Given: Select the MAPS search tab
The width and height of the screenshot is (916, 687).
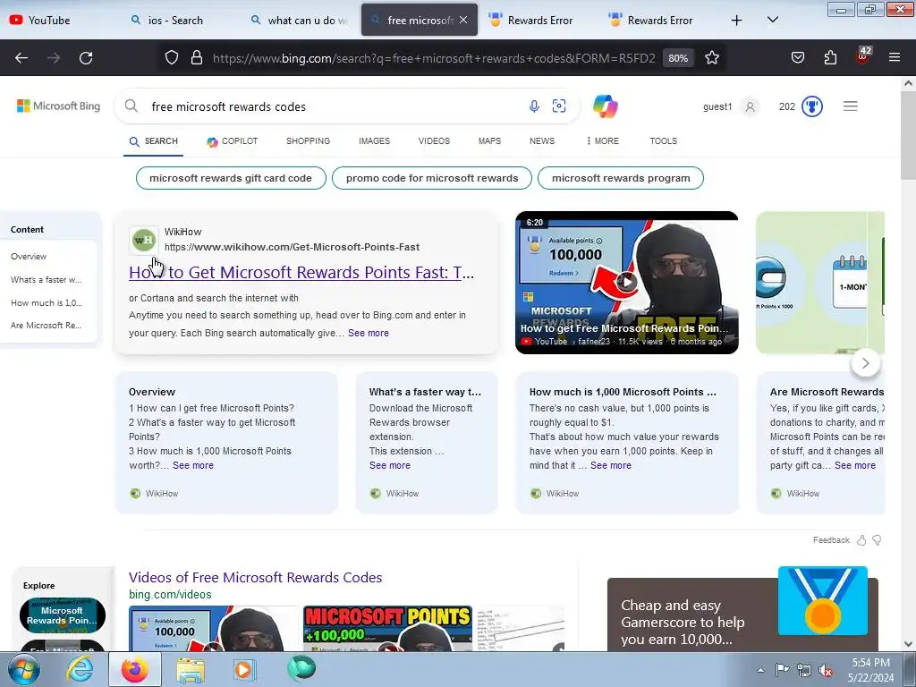Looking at the screenshot, I should pos(489,141).
